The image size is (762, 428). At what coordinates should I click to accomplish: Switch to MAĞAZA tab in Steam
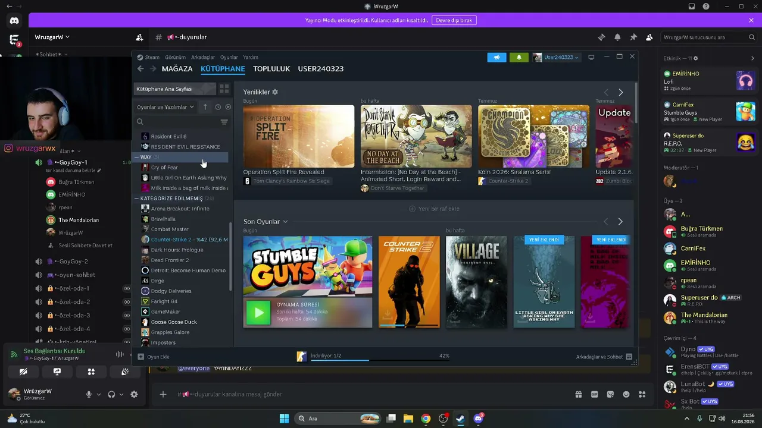pos(177,69)
